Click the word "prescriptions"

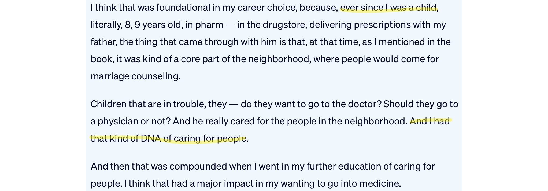point(382,25)
